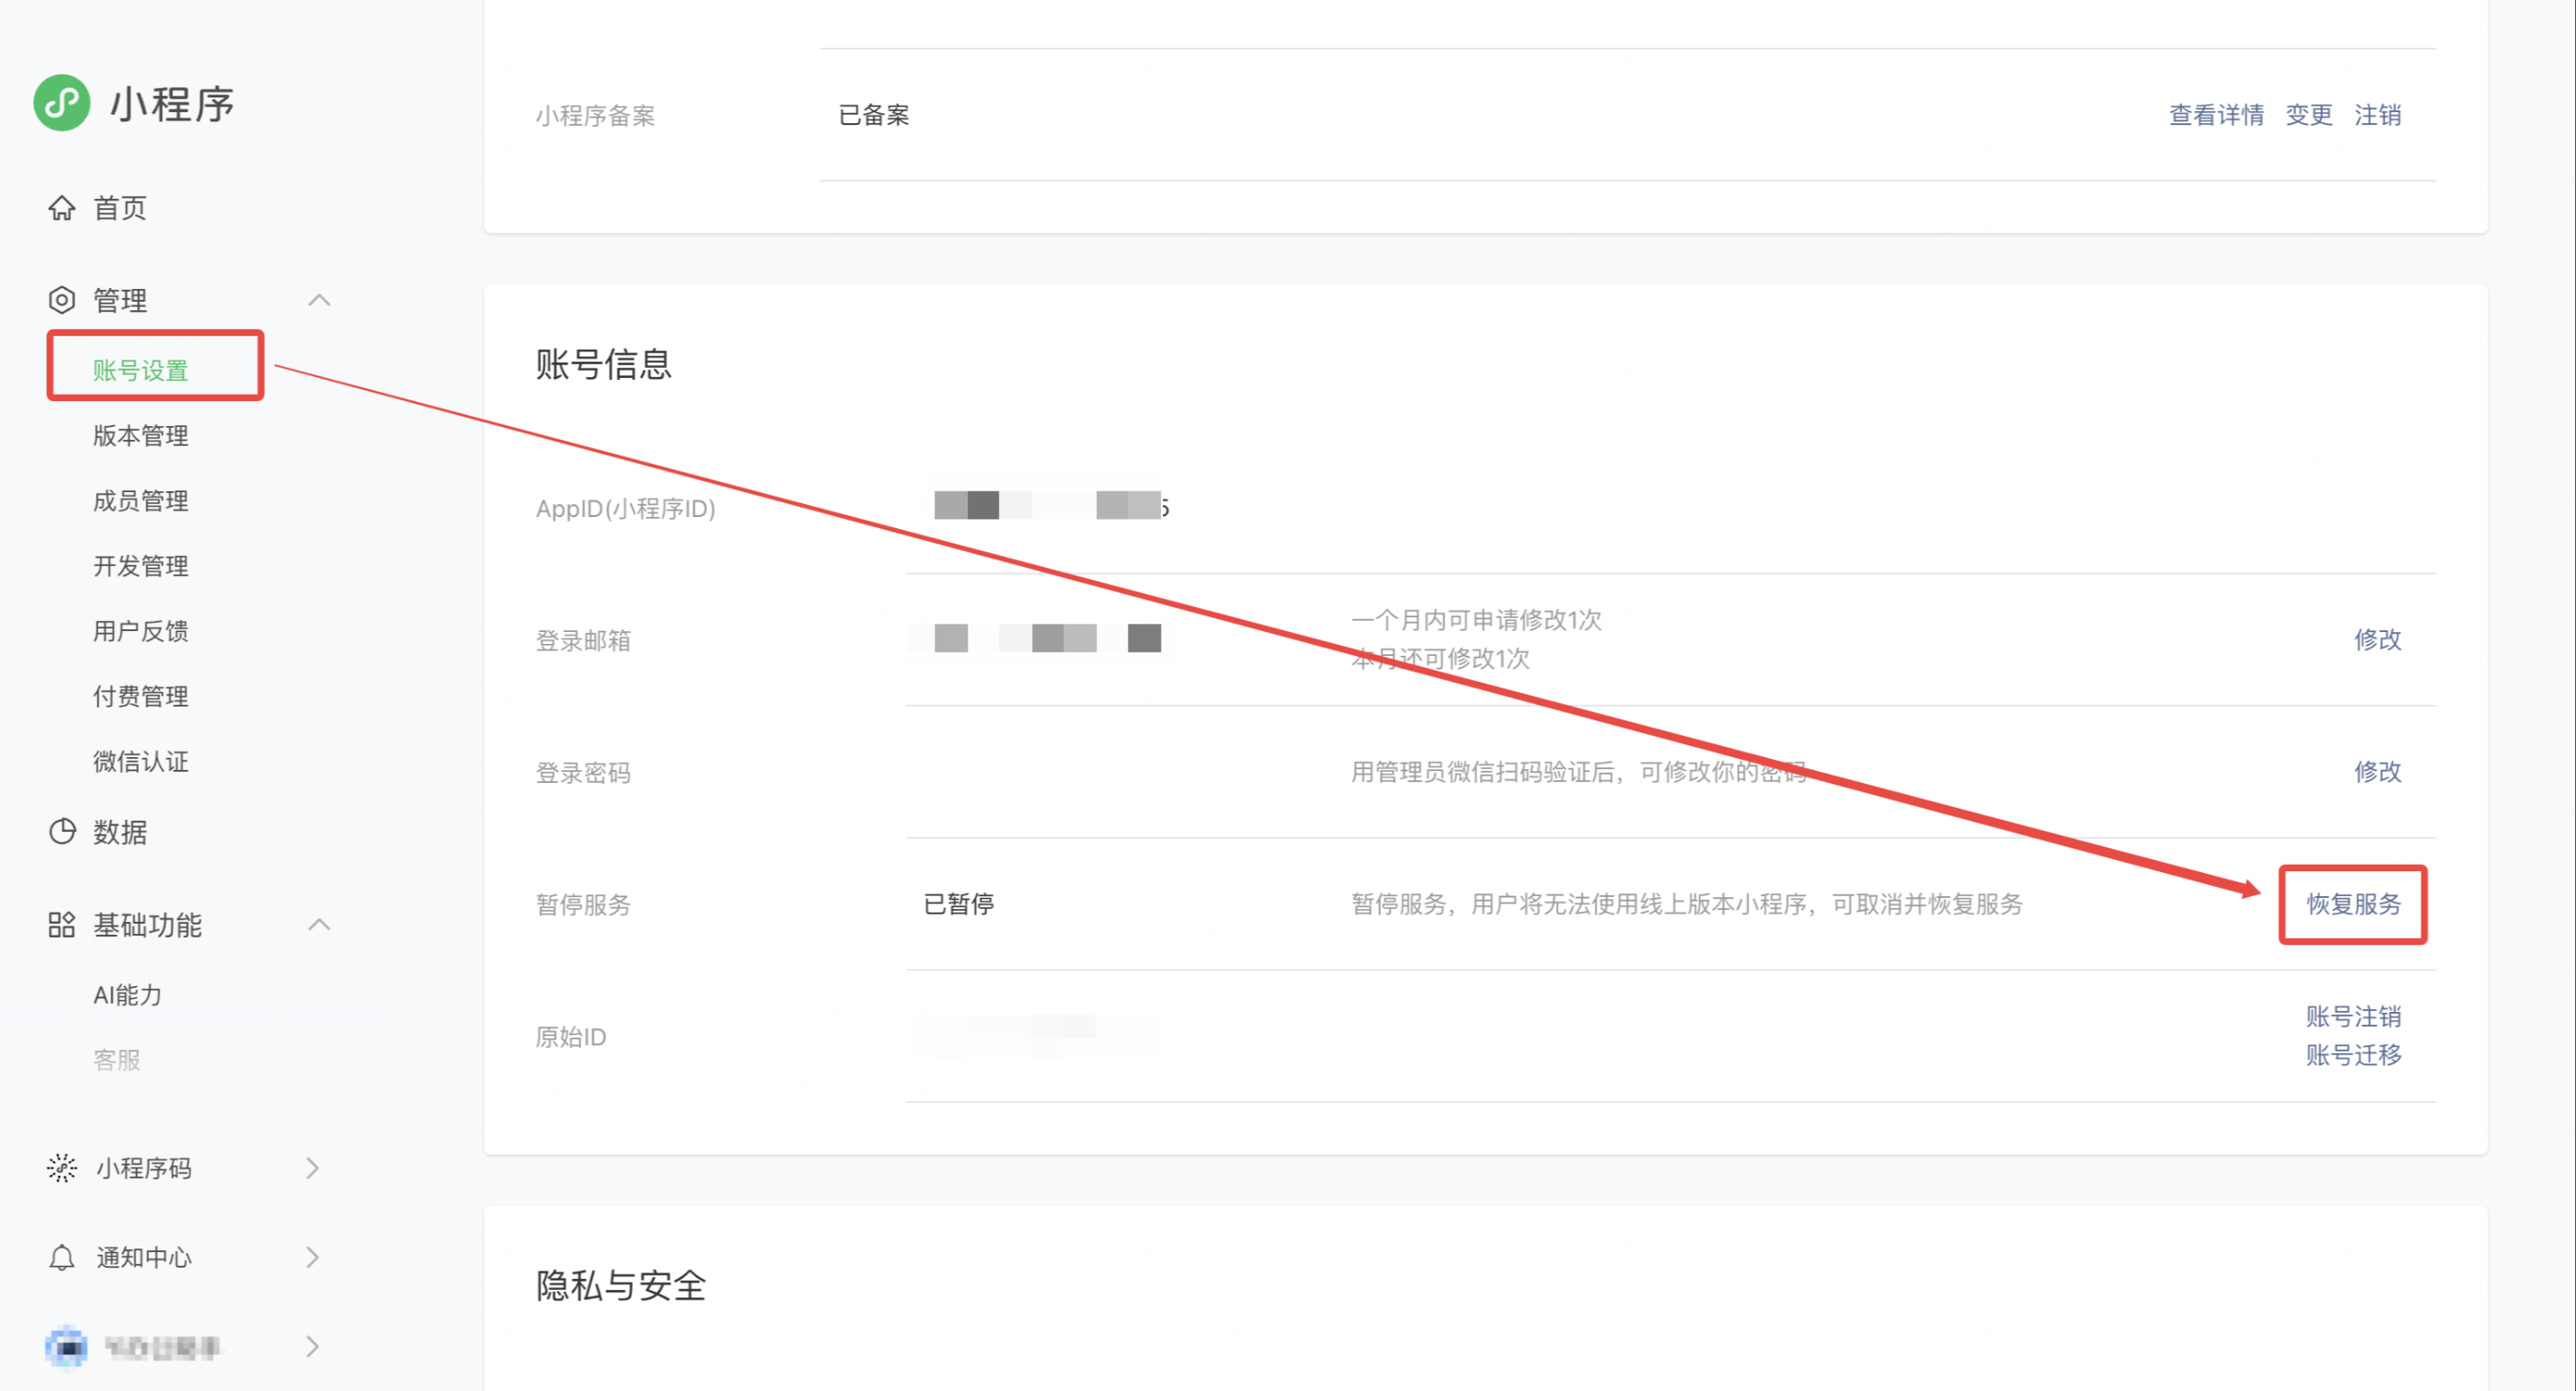Open 微信认证 page

[x=141, y=761]
